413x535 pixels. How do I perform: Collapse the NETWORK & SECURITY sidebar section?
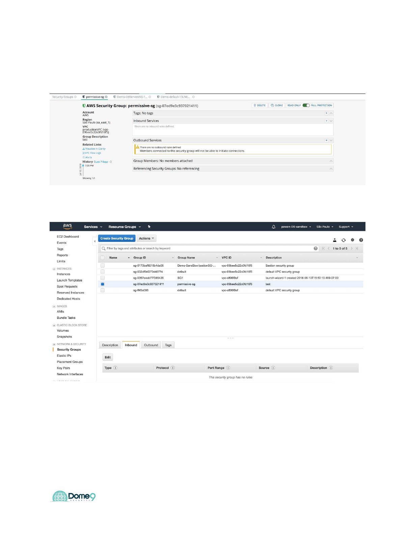point(54,344)
